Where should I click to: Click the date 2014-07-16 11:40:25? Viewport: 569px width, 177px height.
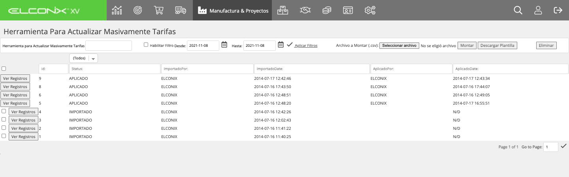point(273,136)
